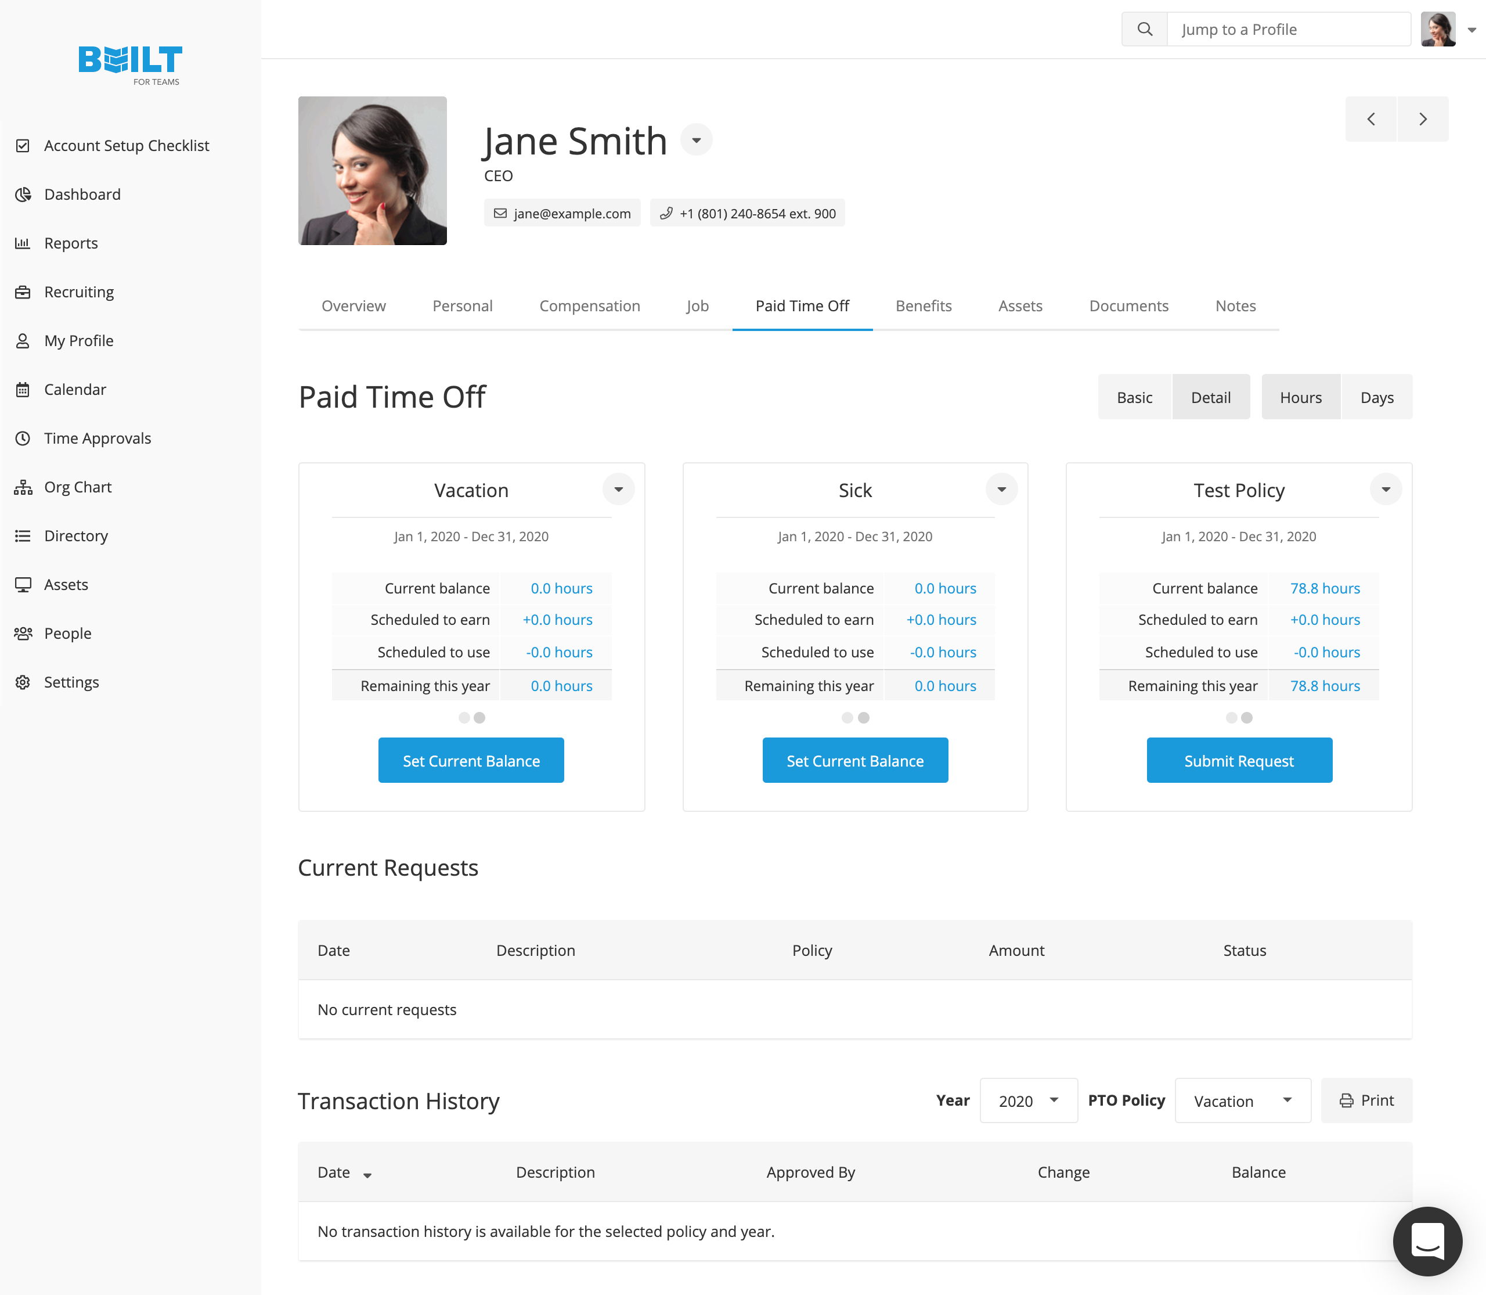Toggle units to Days
Viewport: 1486px width, 1295px height.
point(1376,397)
